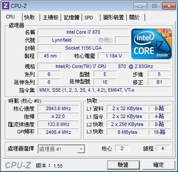Screen dimensions: 178x172
Task: Click the instruction set field MMX, SSE
Action: (x=104, y=90)
